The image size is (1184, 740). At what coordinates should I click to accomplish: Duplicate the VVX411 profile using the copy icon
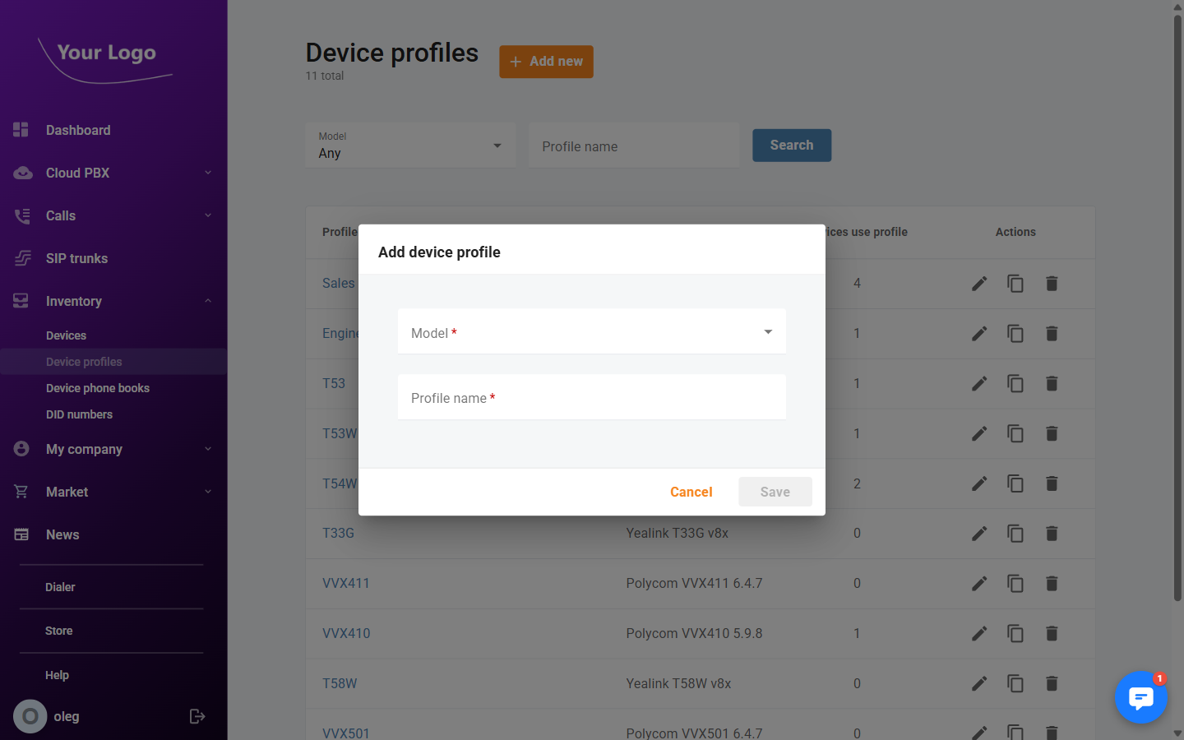(1015, 584)
